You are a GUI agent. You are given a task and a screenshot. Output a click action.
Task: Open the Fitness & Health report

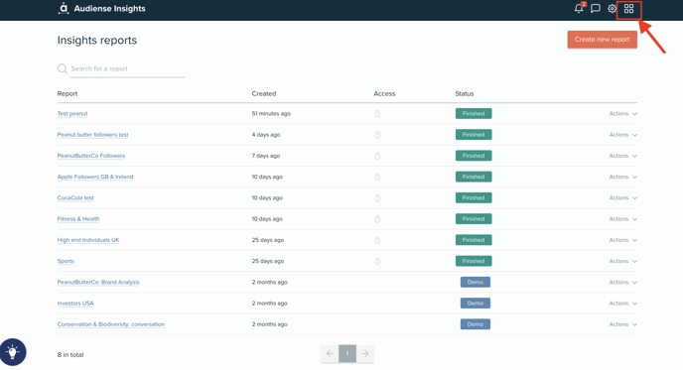(78, 219)
